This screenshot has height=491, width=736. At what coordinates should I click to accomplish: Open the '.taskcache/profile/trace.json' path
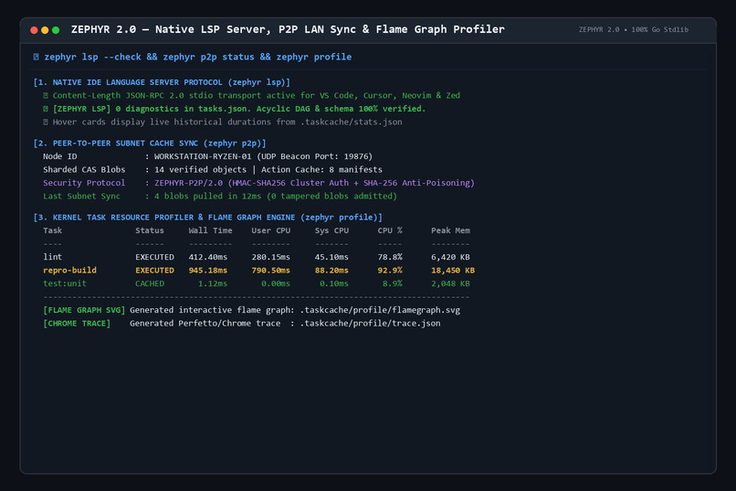click(371, 324)
